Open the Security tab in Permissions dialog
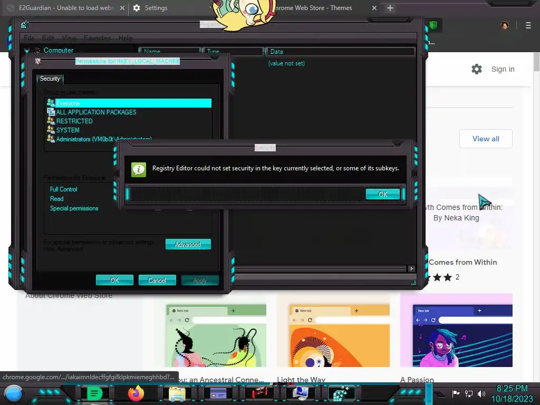 click(50, 79)
